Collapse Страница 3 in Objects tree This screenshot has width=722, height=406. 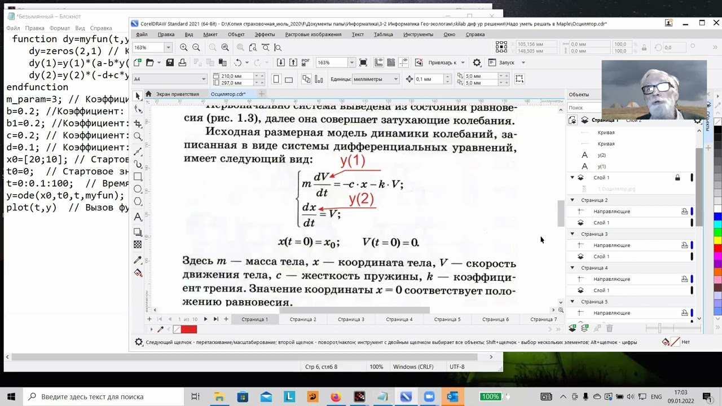(x=572, y=234)
